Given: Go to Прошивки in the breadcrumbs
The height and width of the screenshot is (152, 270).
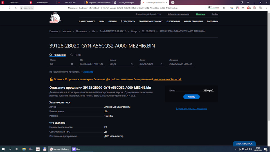Looking at the screenshot, I should [82, 31].
